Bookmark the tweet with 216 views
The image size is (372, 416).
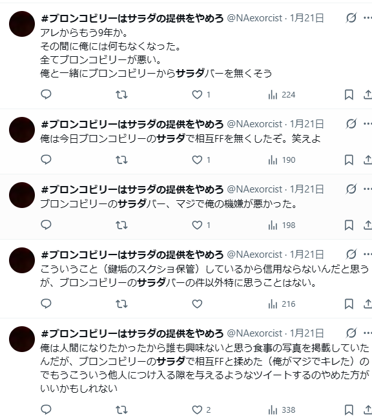(349, 304)
